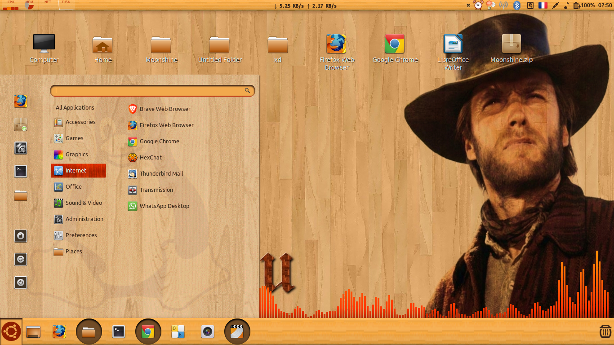Open network connection plug tray icon

556,5
